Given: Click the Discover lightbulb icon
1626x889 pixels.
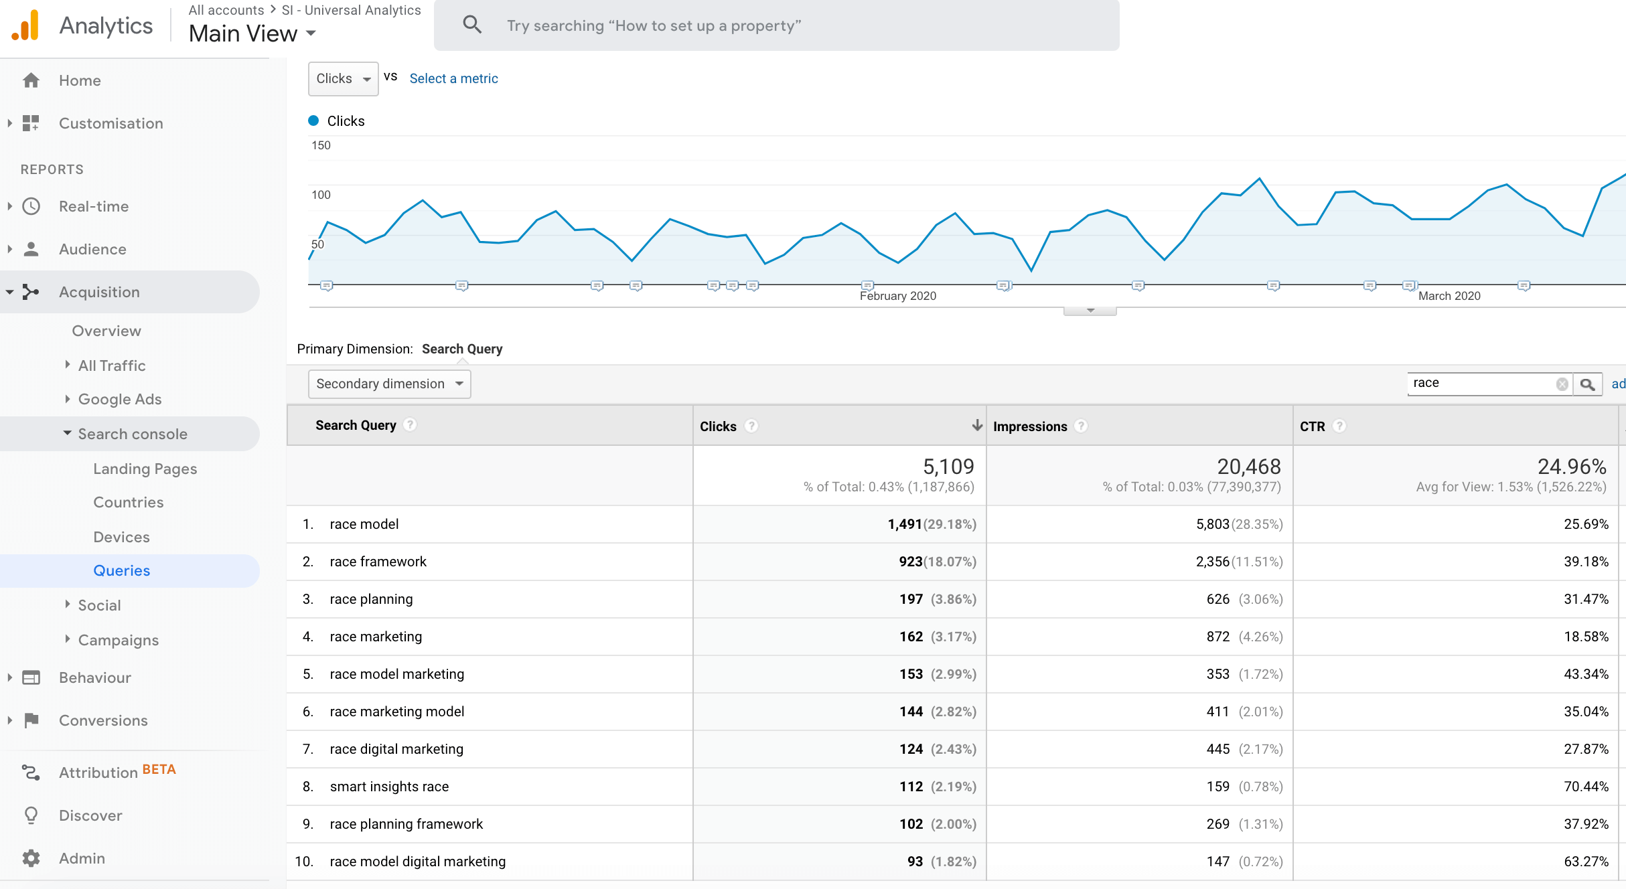Looking at the screenshot, I should 31,815.
